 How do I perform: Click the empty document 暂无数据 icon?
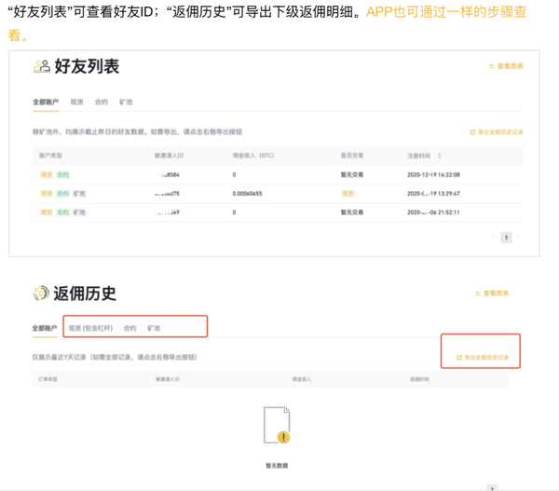(x=277, y=424)
